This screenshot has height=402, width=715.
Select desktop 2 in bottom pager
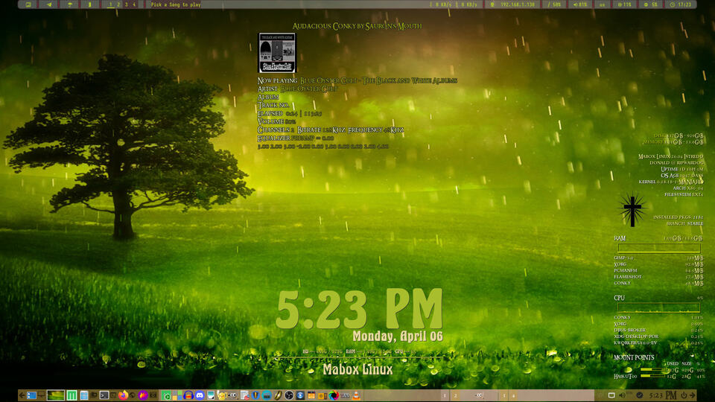coord(455,395)
